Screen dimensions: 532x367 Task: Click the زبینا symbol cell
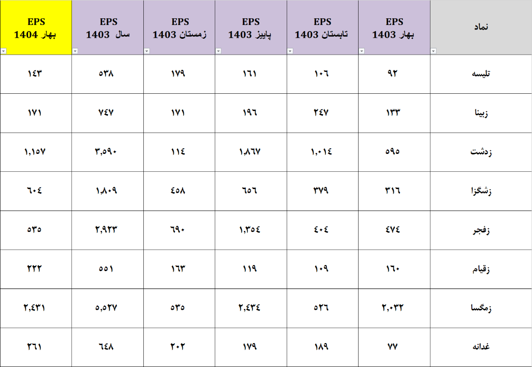click(x=481, y=113)
